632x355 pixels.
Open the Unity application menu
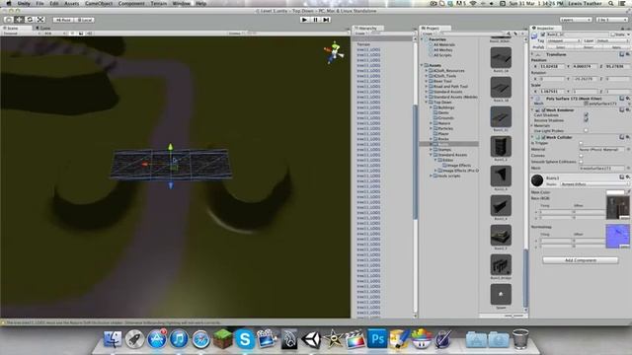pos(24,3)
